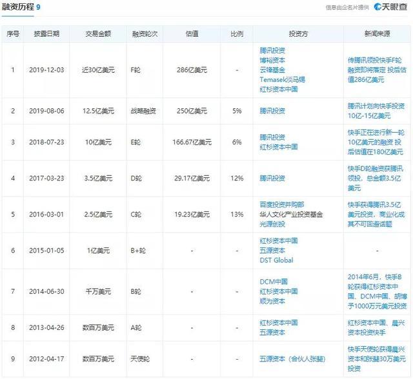Open 红杉资本中国 link in E轮 row
Screen dimensions: 413x379
pos(279,147)
